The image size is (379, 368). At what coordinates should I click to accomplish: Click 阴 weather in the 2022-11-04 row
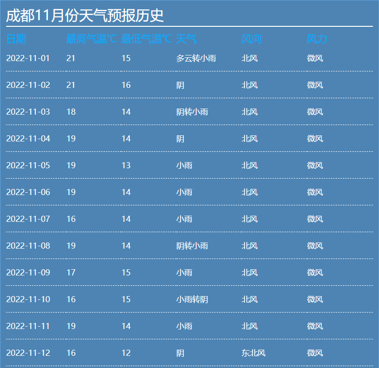[180, 139]
